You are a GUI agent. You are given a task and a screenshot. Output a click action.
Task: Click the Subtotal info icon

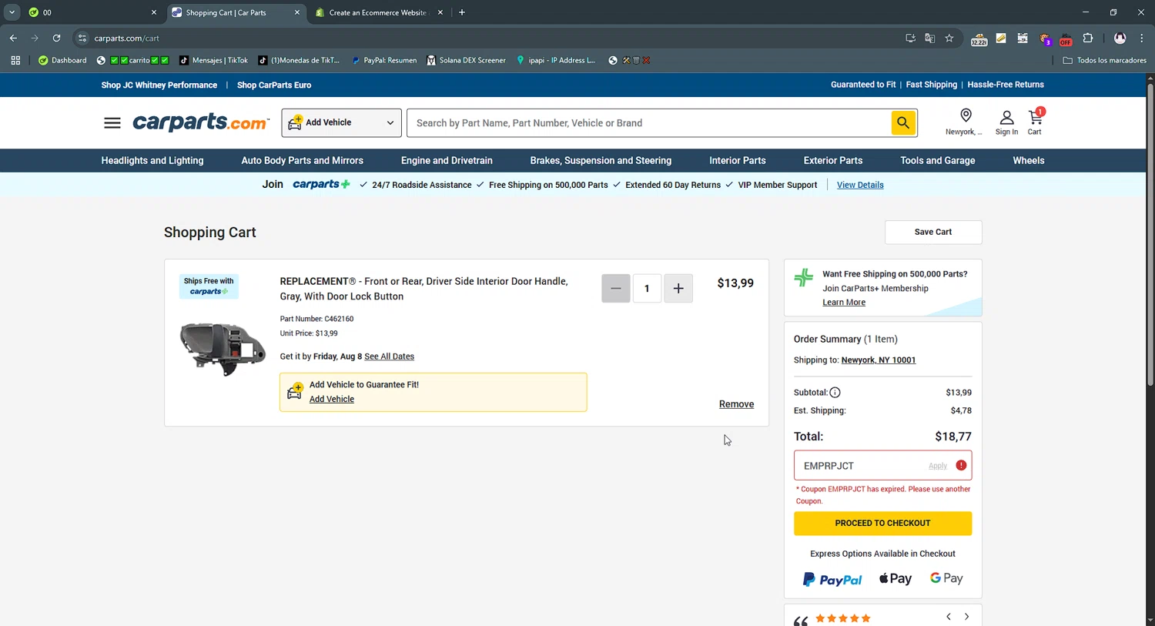click(x=835, y=393)
